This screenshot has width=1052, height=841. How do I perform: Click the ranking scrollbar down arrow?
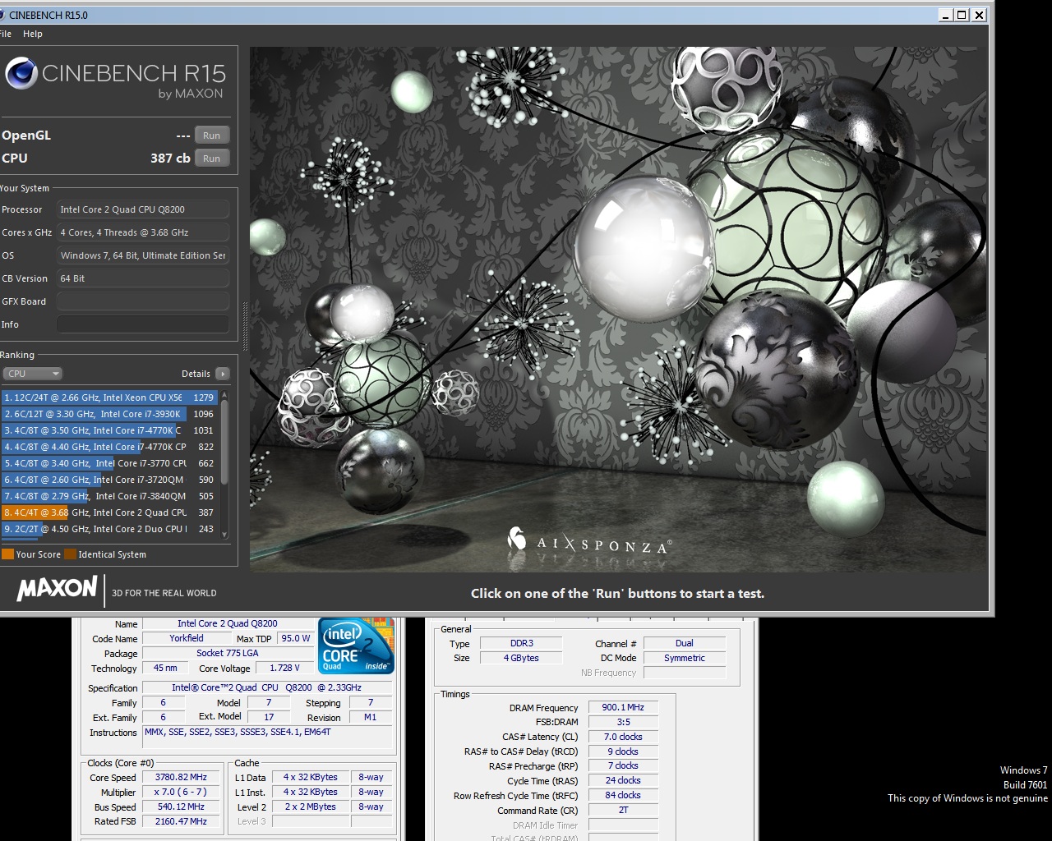(x=224, y=535)
